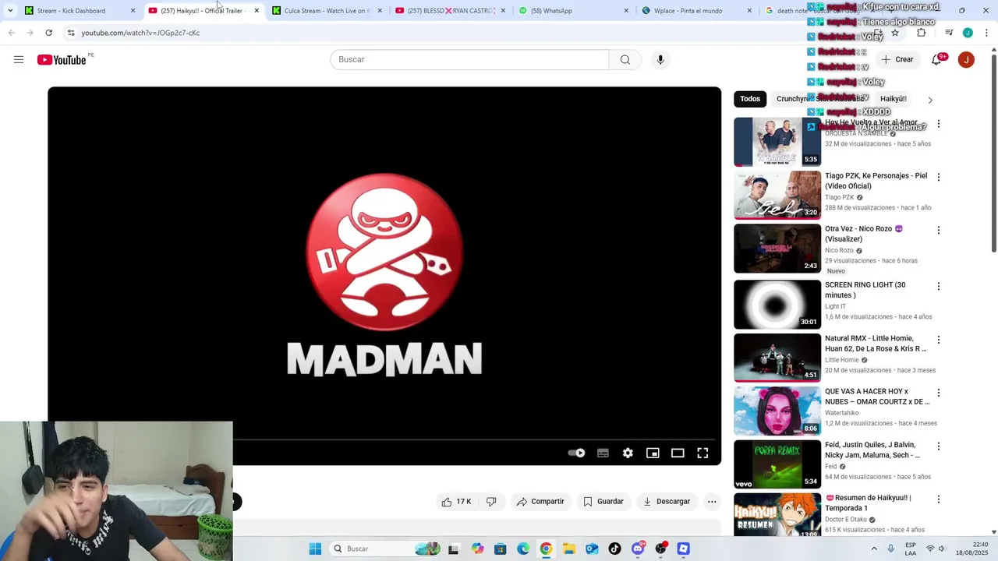Dislike the video

(x=491, y=502)
